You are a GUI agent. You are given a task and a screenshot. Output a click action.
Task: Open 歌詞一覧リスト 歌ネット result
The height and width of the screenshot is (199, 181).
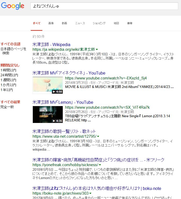[64, 131]
